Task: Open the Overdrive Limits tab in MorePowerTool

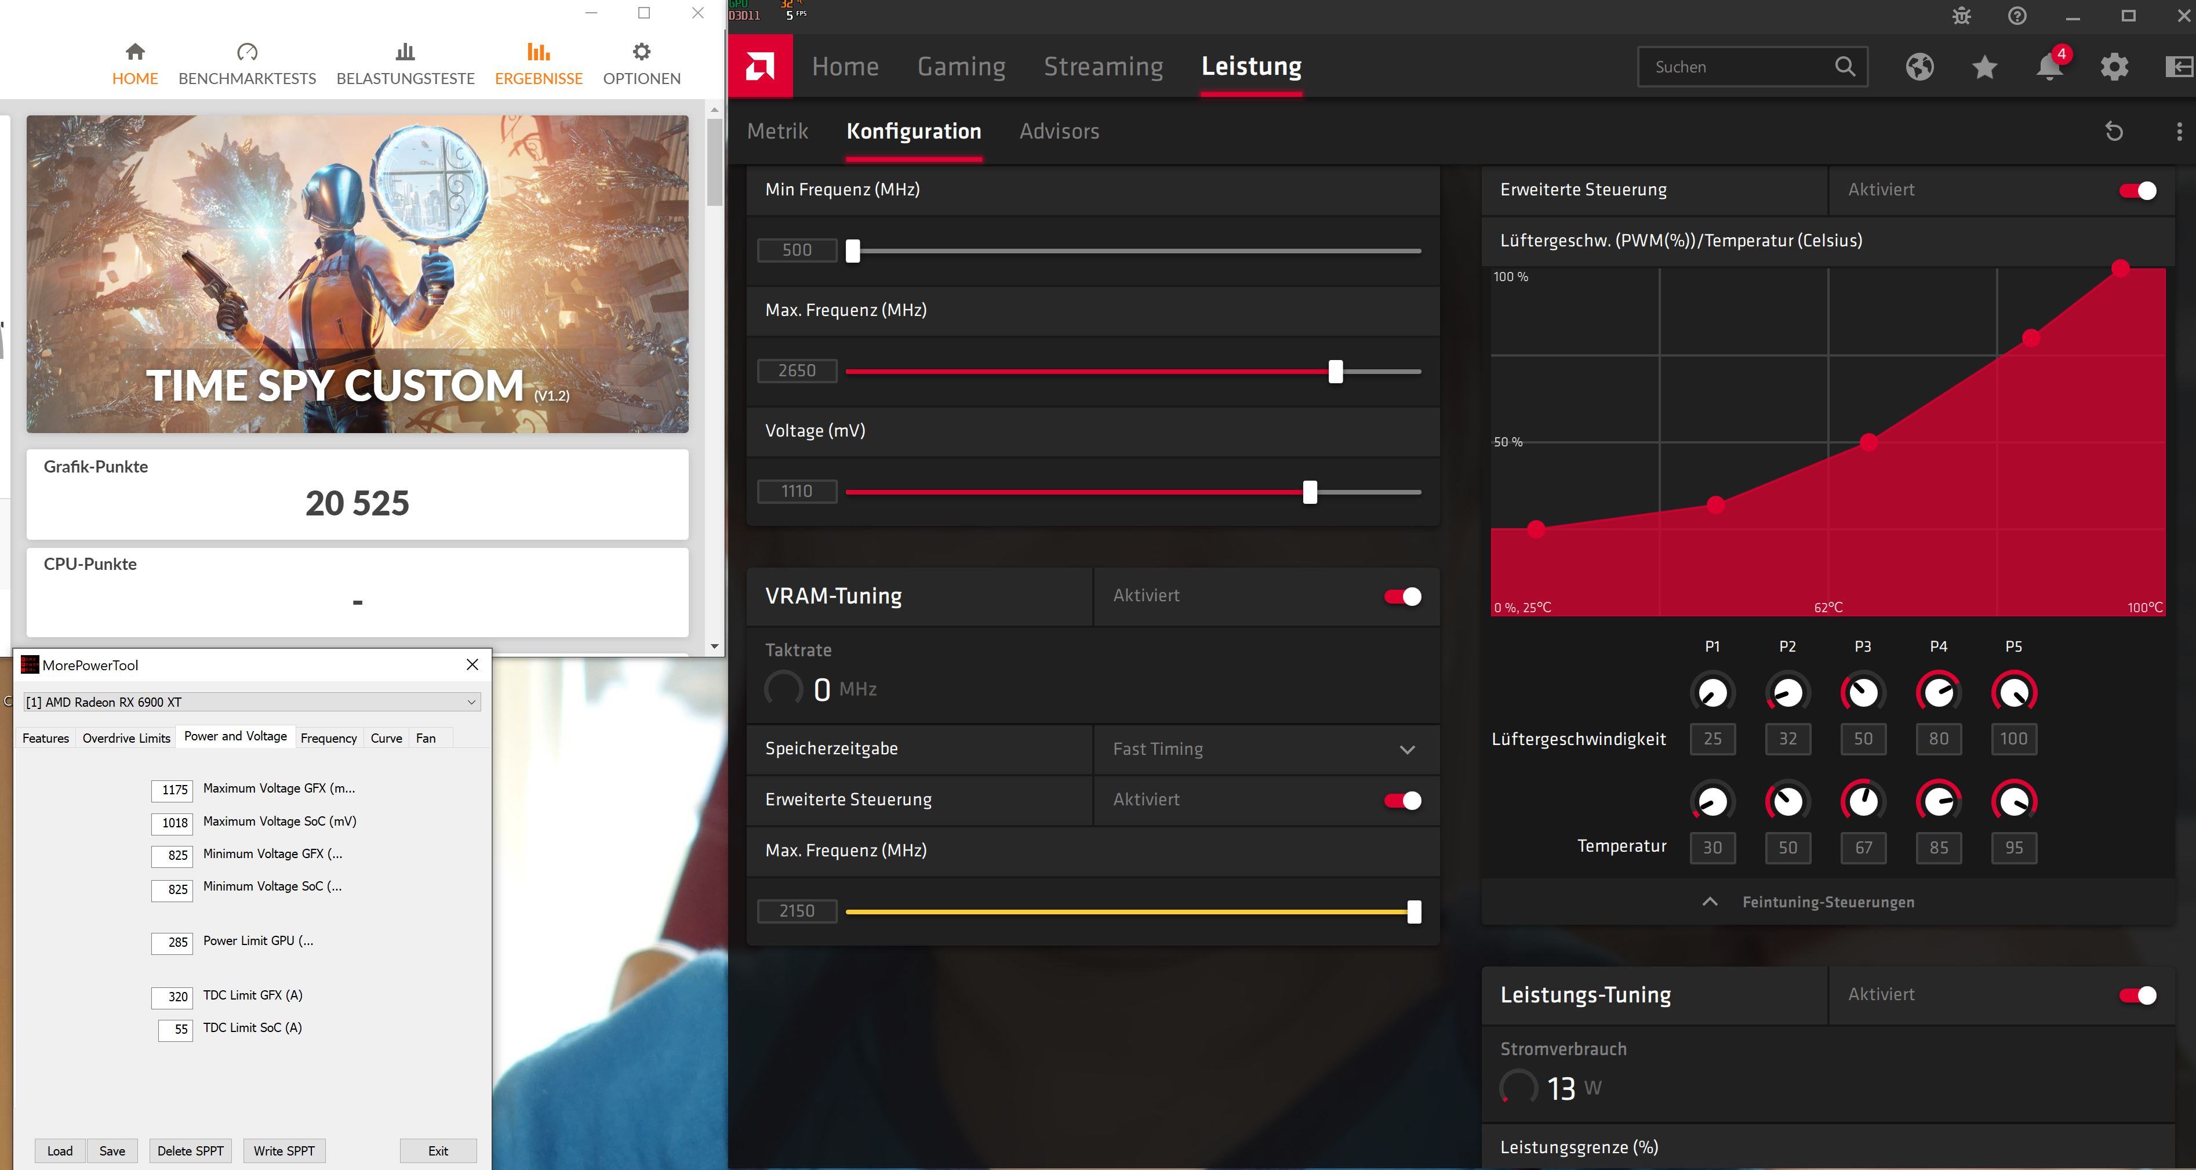Action: [126, 737]
